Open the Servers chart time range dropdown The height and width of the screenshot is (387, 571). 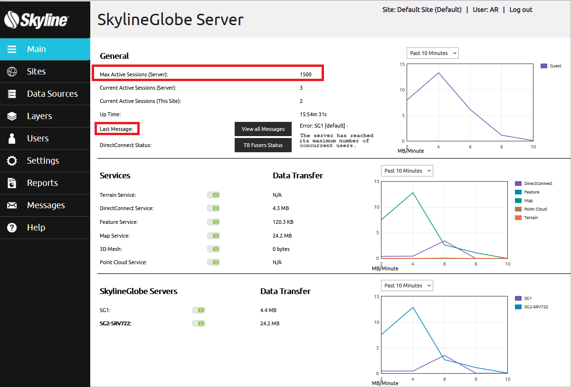[x=407, y=286]
